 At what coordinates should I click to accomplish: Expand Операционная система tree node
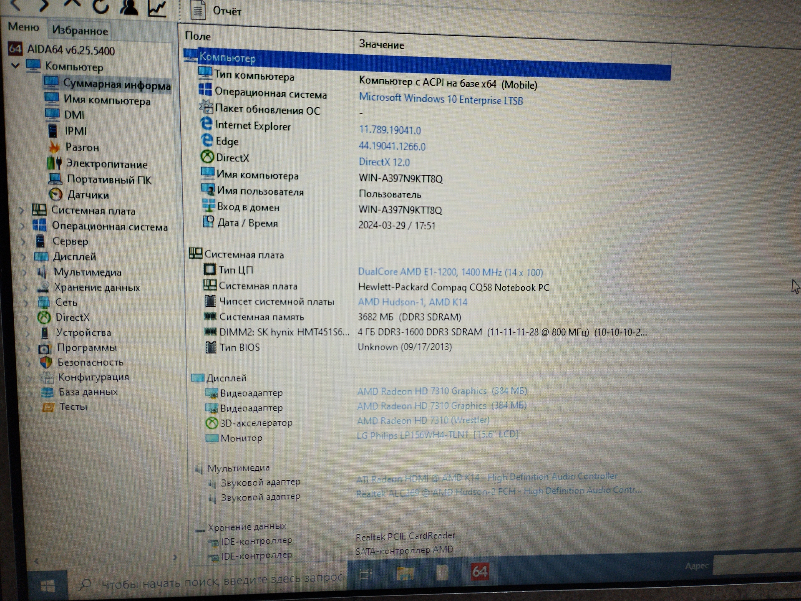pos(23,226)
